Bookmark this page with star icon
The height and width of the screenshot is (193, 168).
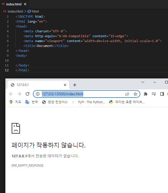[x=135, y=94]
